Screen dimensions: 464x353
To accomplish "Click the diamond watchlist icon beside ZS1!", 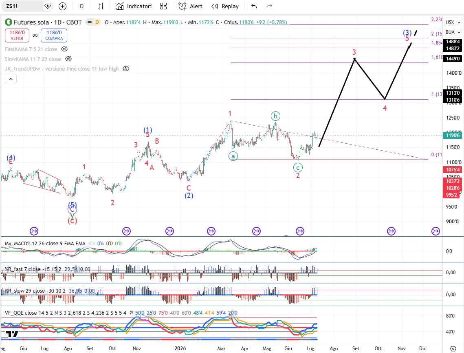I will pos(47,6).
